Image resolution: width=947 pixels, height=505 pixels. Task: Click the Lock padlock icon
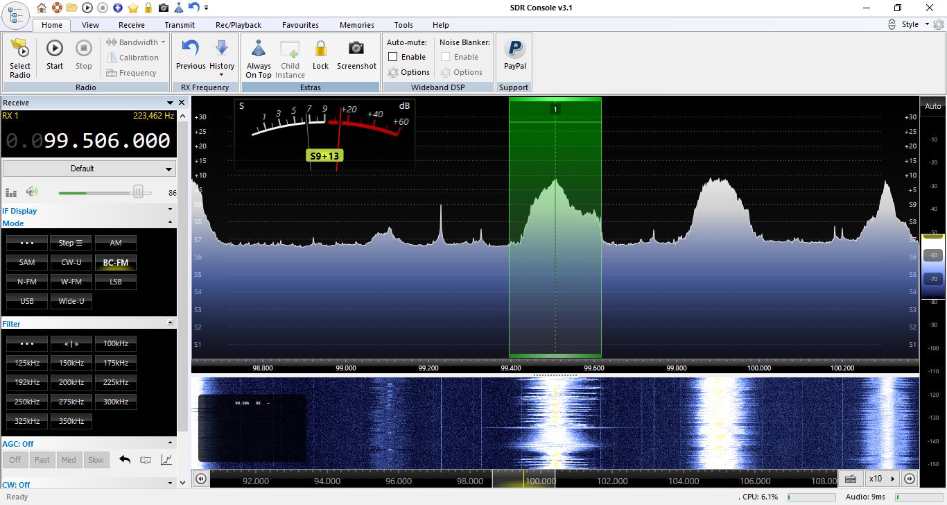point(320,49)
